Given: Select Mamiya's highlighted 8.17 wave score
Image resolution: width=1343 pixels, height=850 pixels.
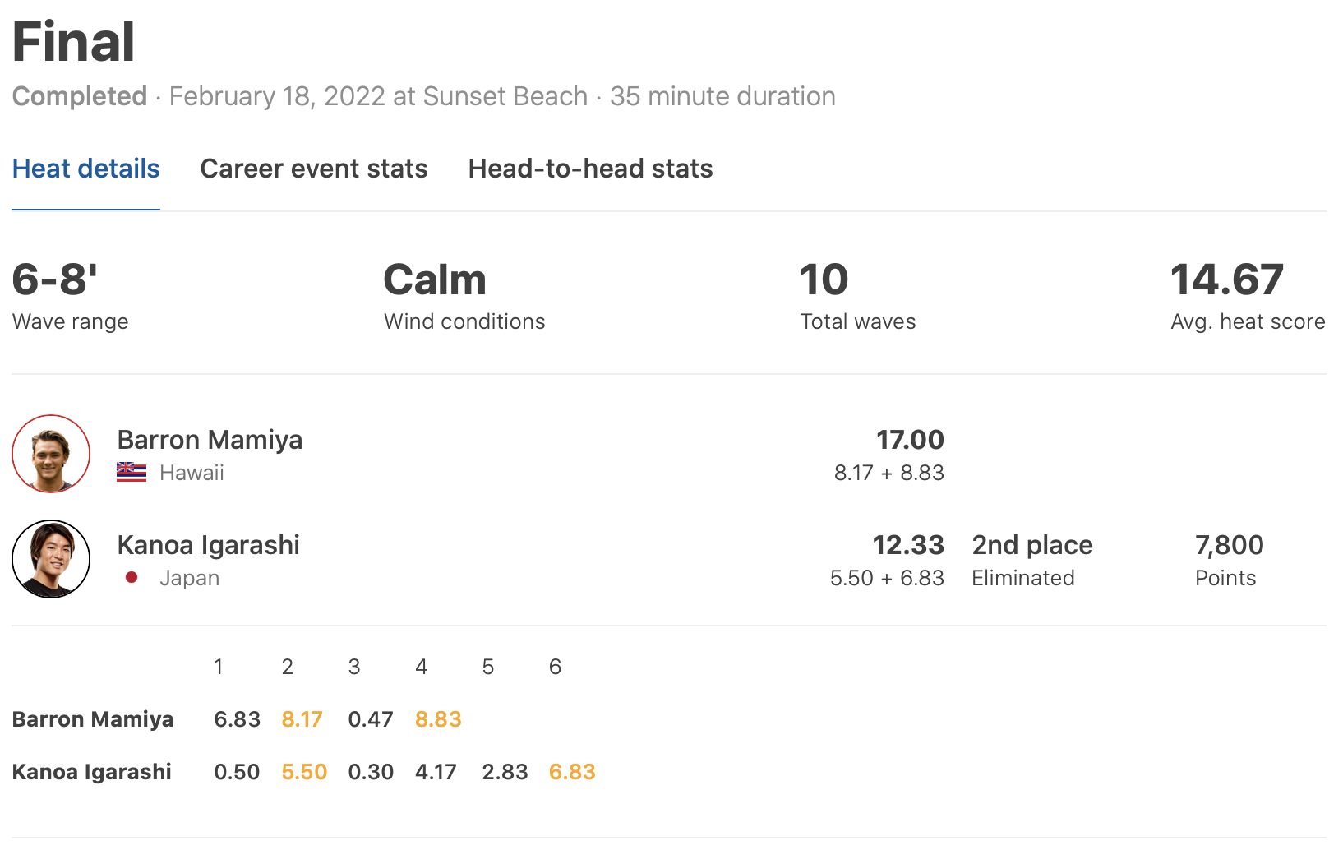Looking at the screenshot, I should coord(302,719).
